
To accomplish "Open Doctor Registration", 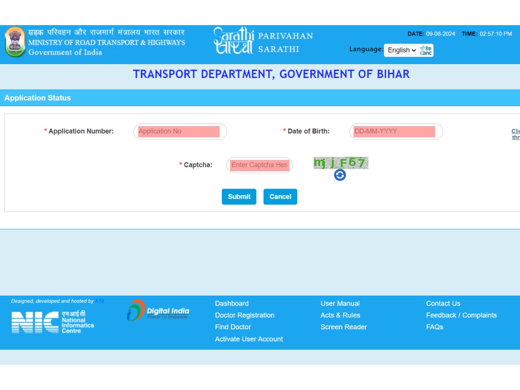I will 244,315.
